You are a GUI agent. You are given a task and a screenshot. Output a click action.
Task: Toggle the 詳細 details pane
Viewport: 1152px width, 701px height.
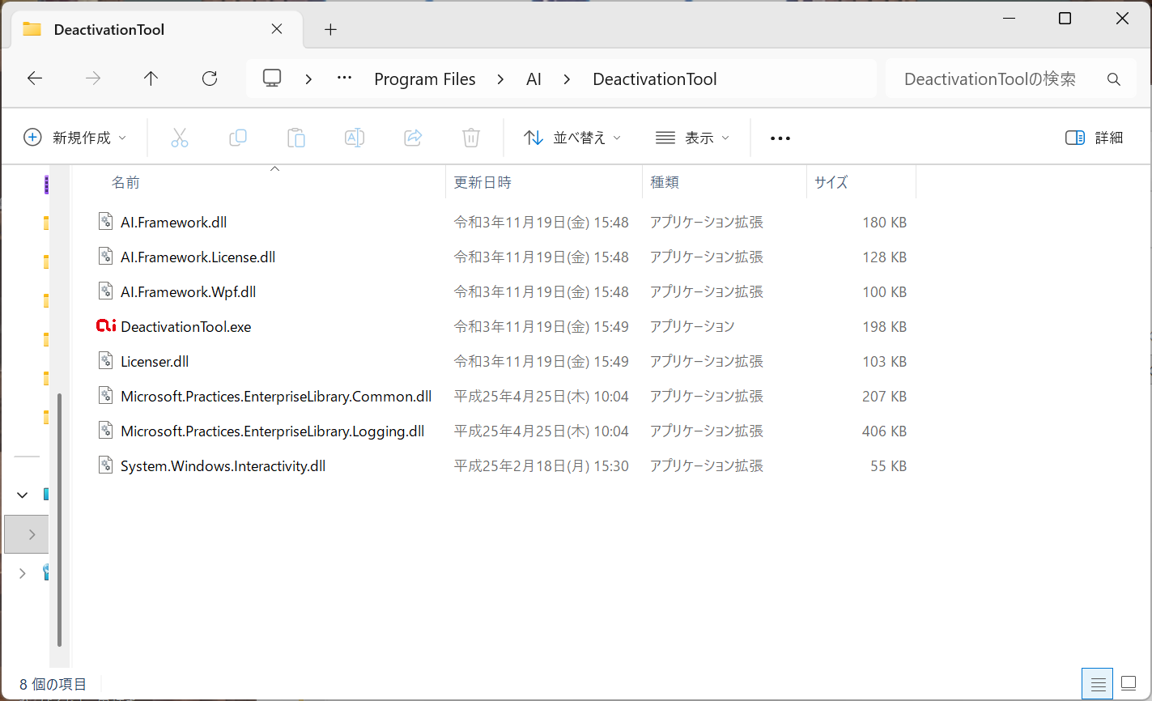point(1094,138)
